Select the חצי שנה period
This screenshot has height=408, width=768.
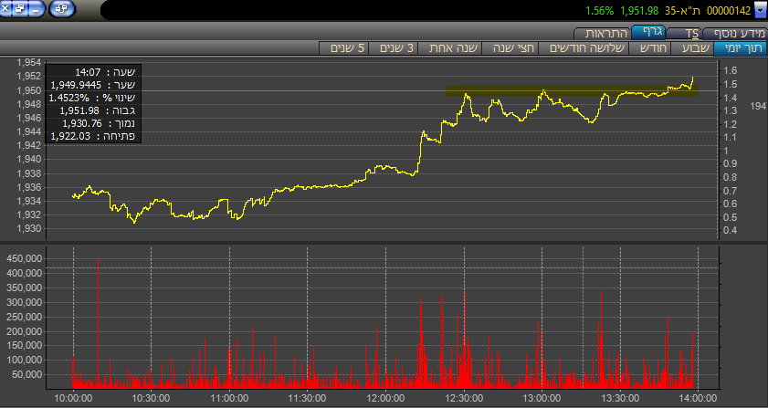click(510, 48)
